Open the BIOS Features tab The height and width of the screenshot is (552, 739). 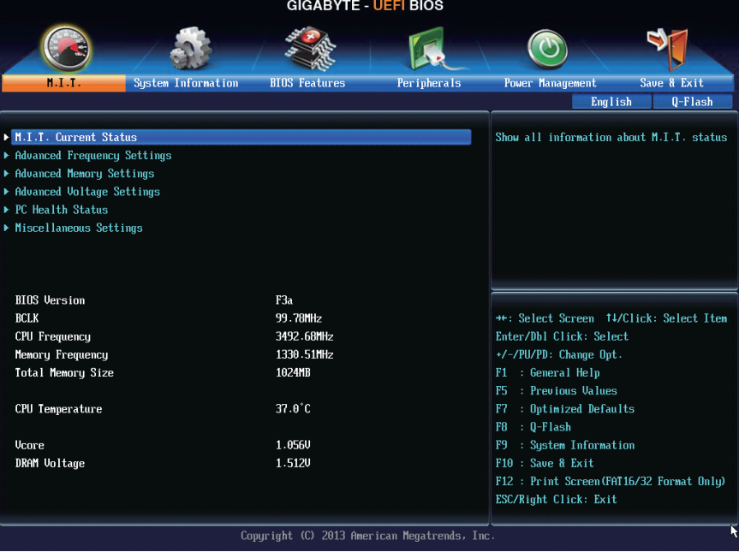307,83
